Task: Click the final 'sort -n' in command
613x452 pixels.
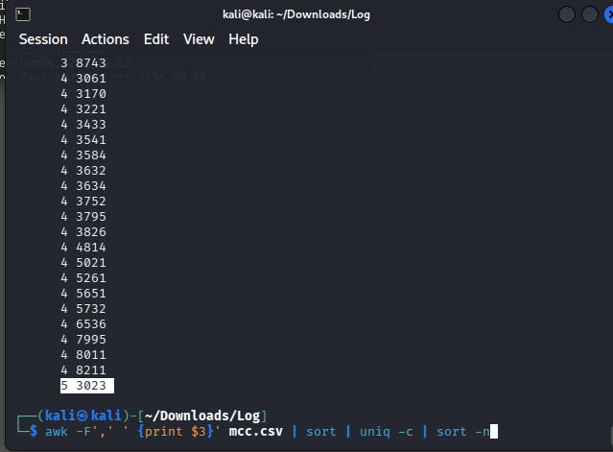Action: (x=463, y=432)
